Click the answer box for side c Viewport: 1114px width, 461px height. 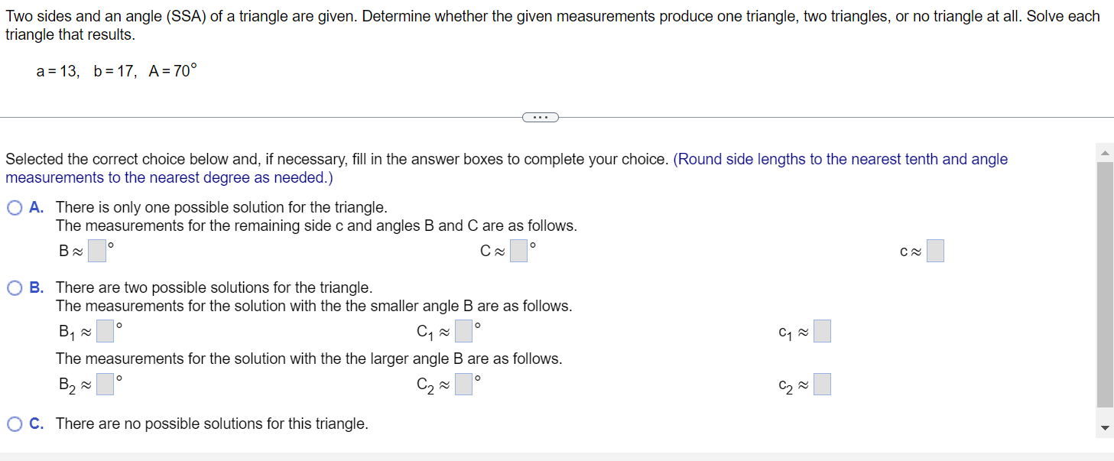[x=935, y=250]
